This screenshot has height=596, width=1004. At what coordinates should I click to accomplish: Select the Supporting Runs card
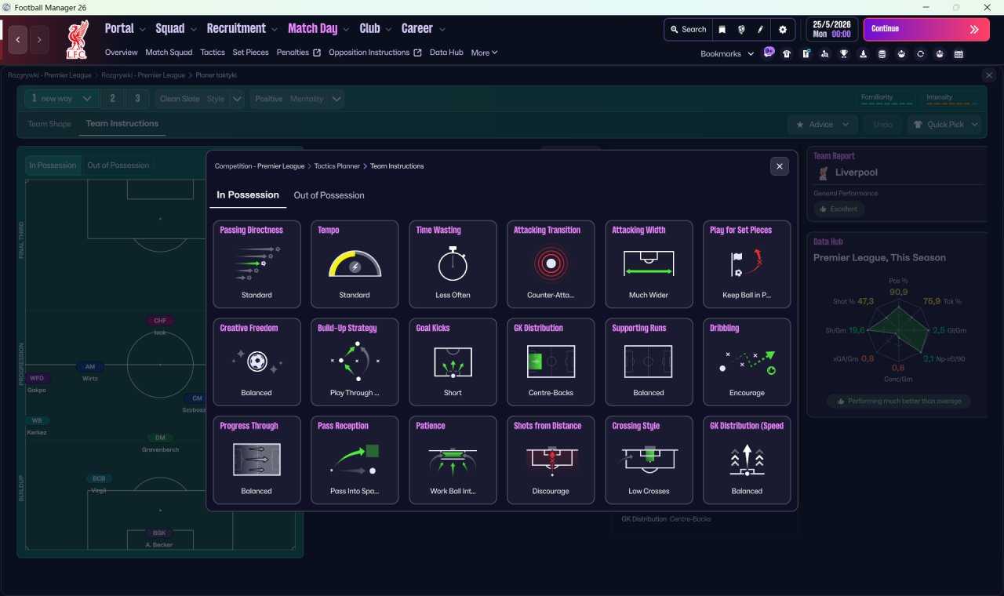pyautogui.click(x=649, y=362)
